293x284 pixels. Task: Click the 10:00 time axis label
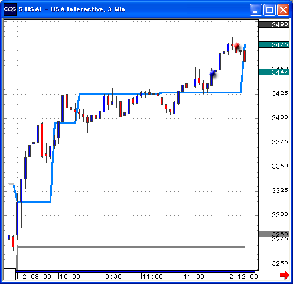click(70, 276)
